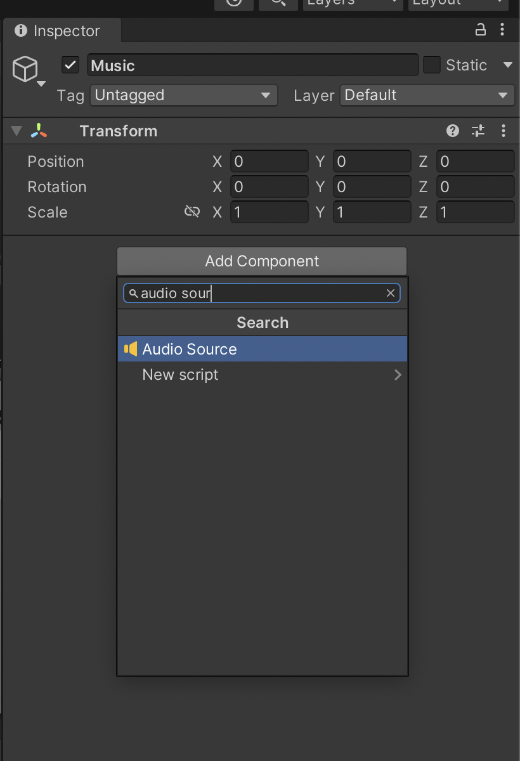
Task: Click the Transform presets slider icon
Action: 478,131
